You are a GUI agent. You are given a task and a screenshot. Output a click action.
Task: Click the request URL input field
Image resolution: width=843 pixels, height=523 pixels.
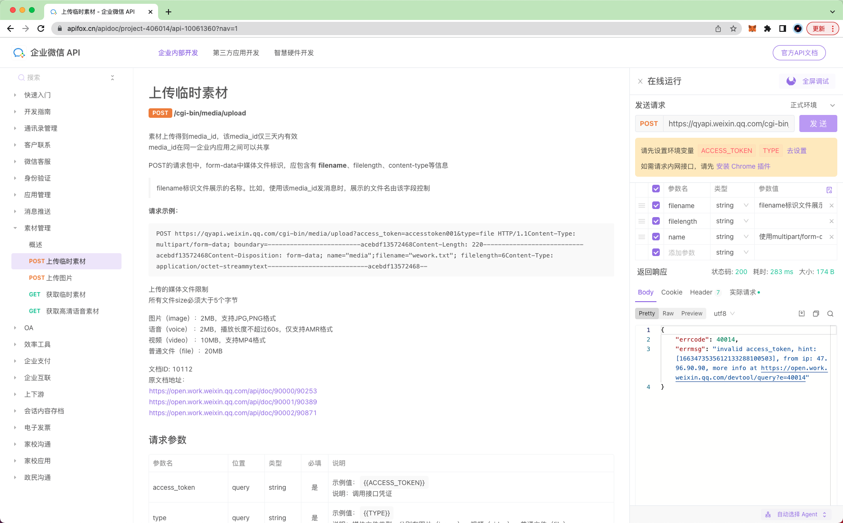(729, 124)
